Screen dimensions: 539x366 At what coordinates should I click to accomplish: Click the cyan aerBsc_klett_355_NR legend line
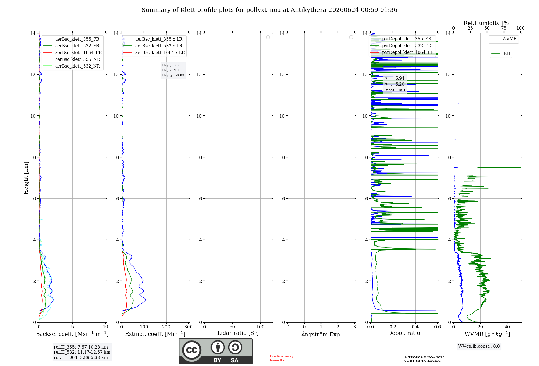pyautogui.click(x=47, y=59)
